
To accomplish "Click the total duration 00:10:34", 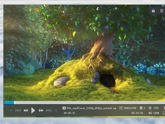I will click(x=137, y=113).
